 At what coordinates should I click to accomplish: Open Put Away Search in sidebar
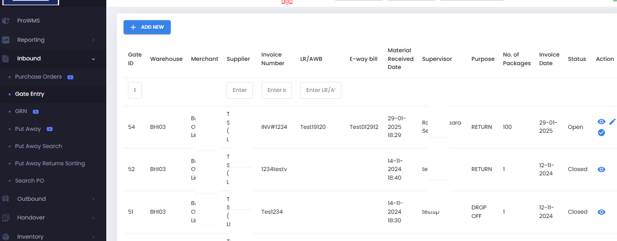(38, 146)
